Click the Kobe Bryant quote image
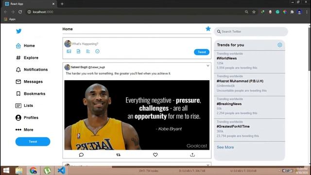The width and height of the screenshot is (311, 175). pyautogui.click(x=137, y=115)
